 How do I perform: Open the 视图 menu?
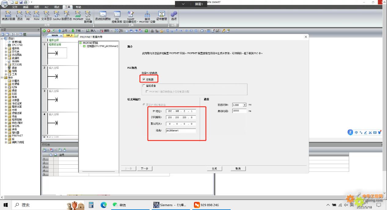coord(36,7)
